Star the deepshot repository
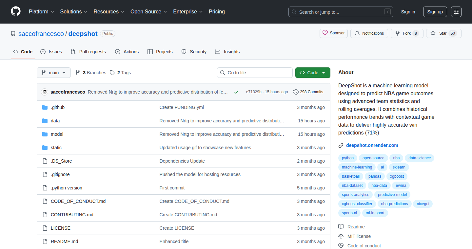Viewport: 472px width, 249px height. pyautogui.click(x=444, y=33)
